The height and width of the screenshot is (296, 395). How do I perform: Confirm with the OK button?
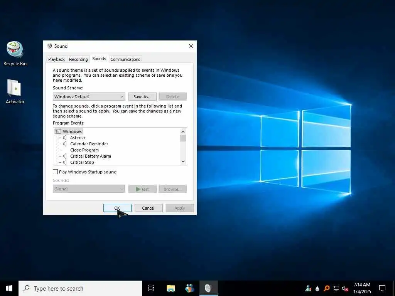117,208
